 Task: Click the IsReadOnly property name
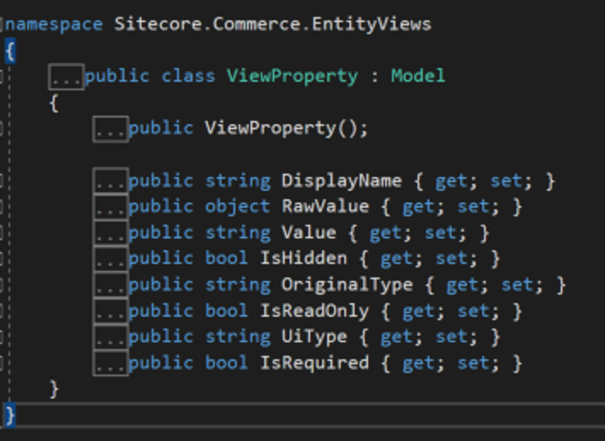315,311
